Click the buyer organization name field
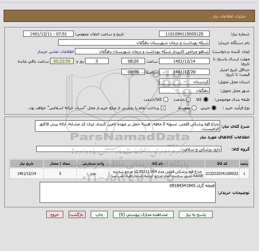Screen dimensions: 259x251 pos(134,43)
